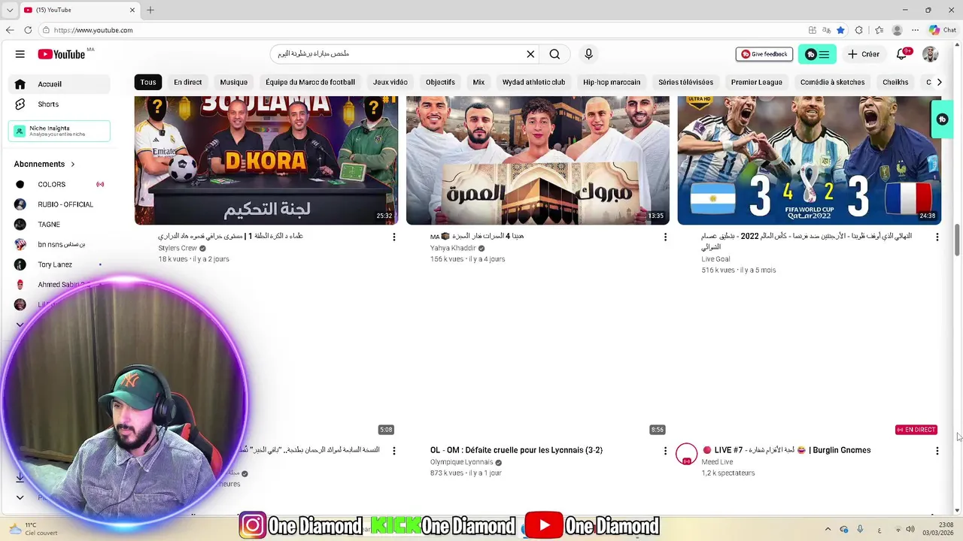Toggle the favorite star in address bar

click(840, 30)
